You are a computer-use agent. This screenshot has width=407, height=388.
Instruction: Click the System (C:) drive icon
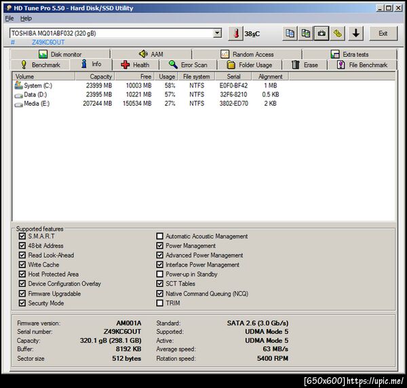[18, 85]
